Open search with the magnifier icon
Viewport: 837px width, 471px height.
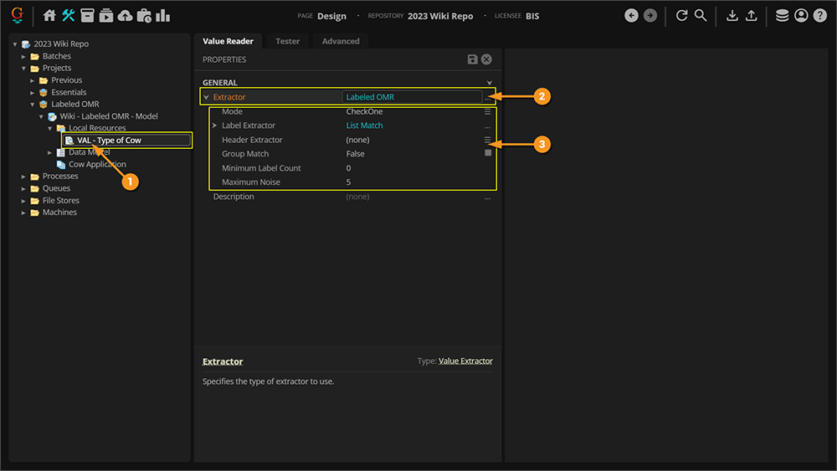701,16
